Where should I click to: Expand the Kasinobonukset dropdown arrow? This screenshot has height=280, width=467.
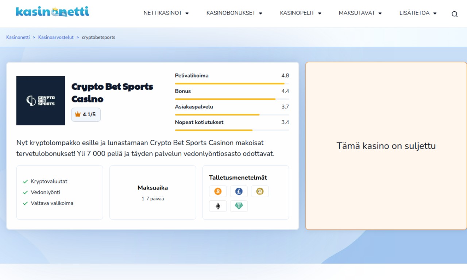(x=260, y=13)
